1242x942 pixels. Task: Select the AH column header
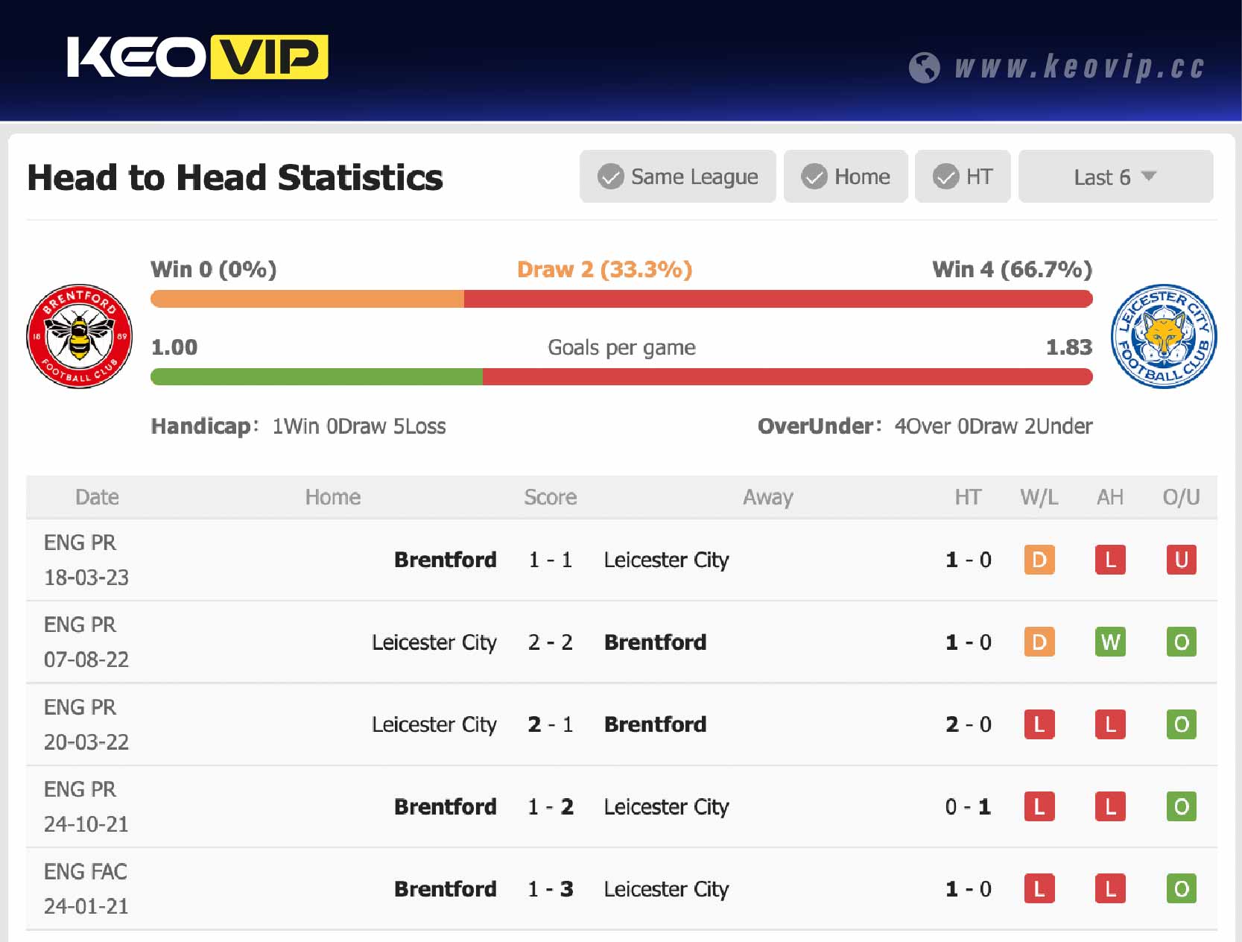(x=1109, y=497)
